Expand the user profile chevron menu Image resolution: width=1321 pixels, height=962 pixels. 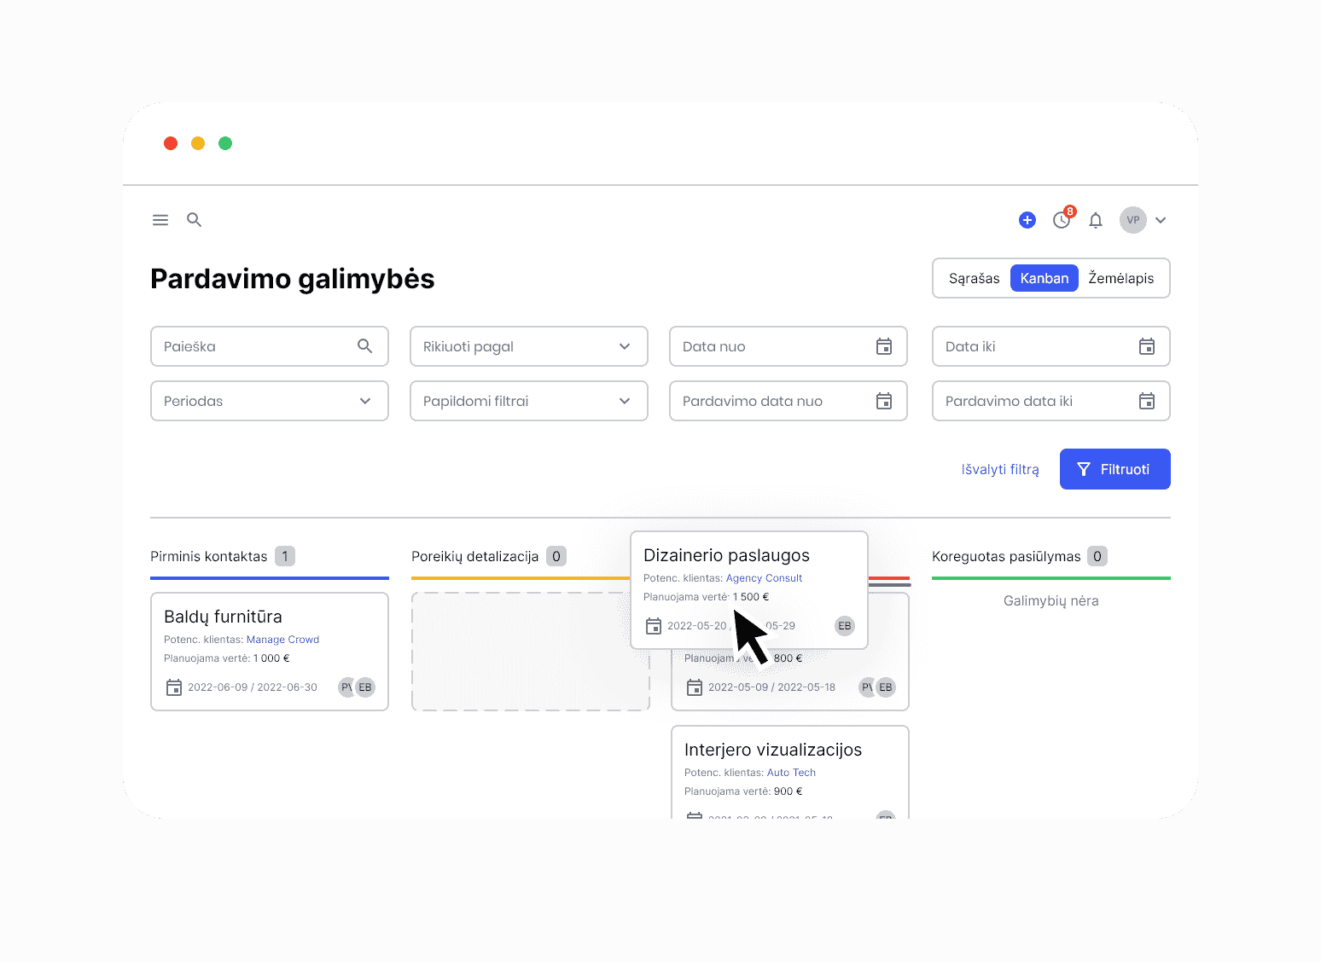(x=1161, y=220)
